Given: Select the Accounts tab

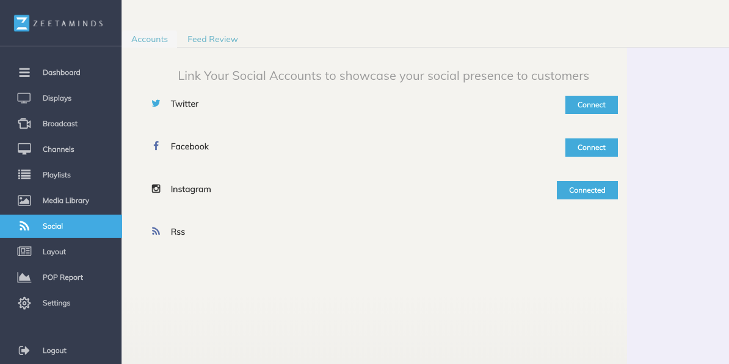Looking at the screenshot, I should point(149,39).
